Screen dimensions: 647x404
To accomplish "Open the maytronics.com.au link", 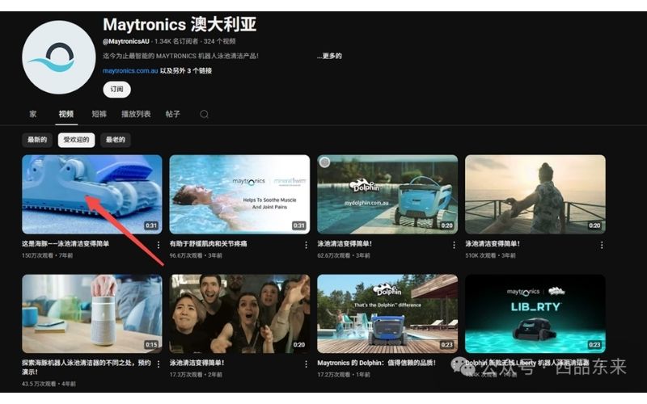I will pyautogui.click(x=130, y=71).
